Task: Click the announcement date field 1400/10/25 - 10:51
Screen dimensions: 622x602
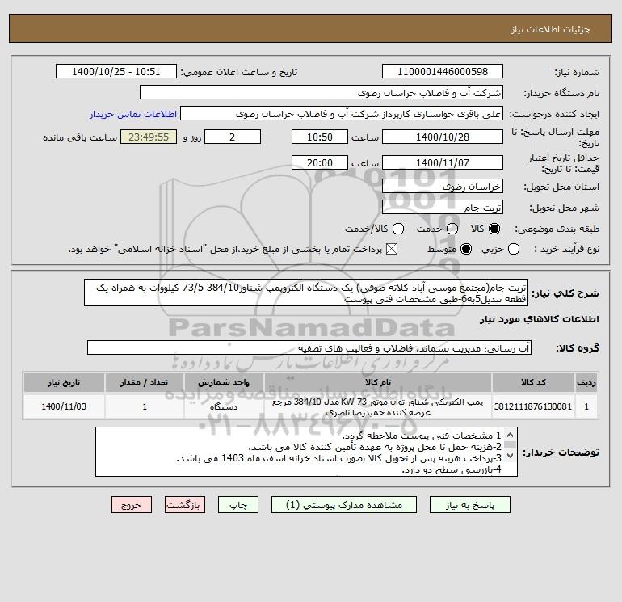Action: click(116, 71)
